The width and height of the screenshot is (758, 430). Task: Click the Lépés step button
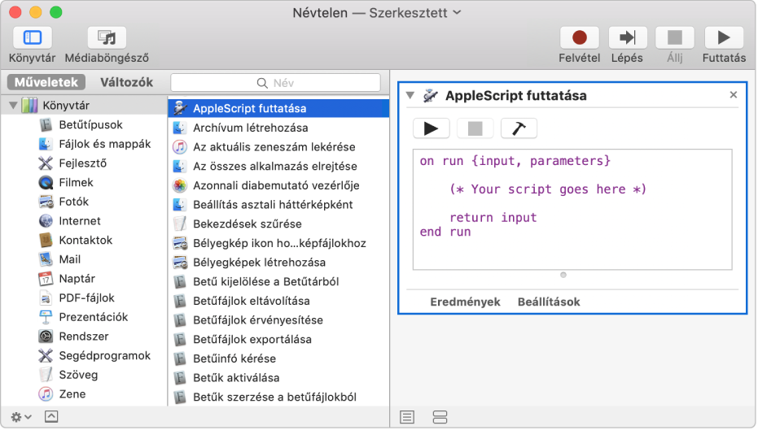point(628,38)
